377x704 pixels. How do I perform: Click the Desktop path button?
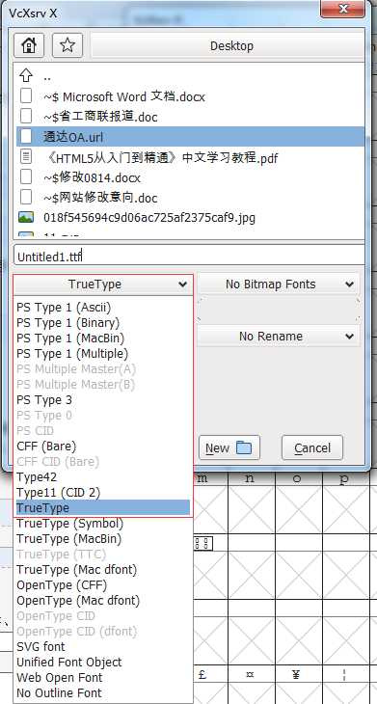[231, 45]
